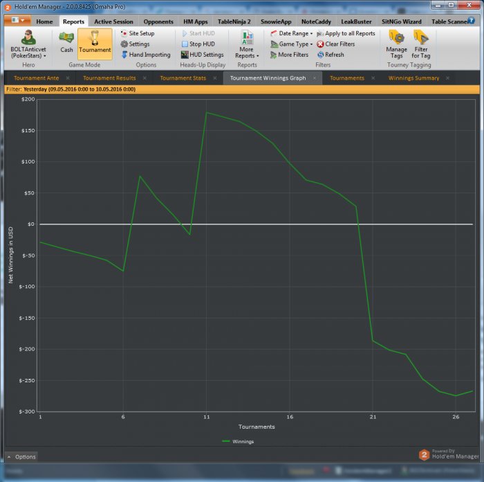Image resolution: width=484 pixels, height=482 pixels.
Task: Click Filter for Tag icon
Action: tap(420, 43)
